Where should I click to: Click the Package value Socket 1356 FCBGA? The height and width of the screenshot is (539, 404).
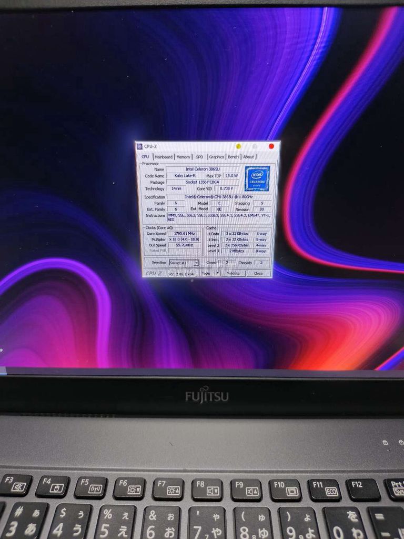tap(203, 182)
